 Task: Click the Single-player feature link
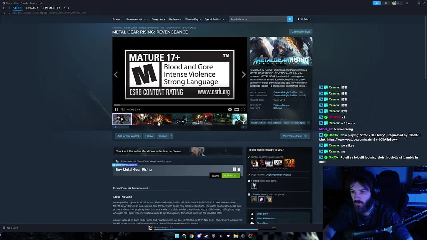pos(263,214)
